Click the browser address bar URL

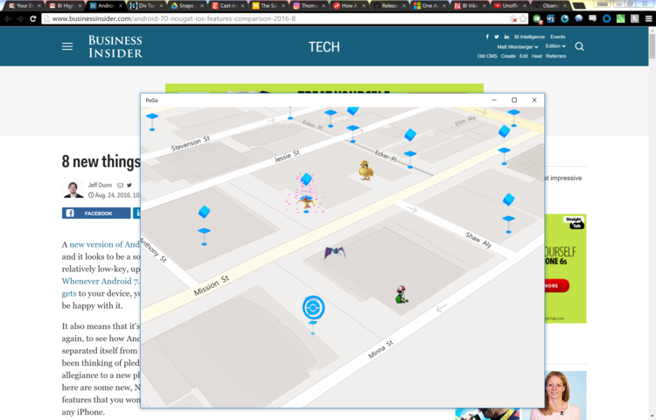(x=174, y=19)
